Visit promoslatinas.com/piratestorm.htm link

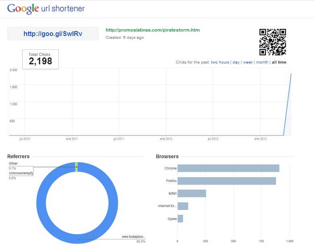[153, 30]
